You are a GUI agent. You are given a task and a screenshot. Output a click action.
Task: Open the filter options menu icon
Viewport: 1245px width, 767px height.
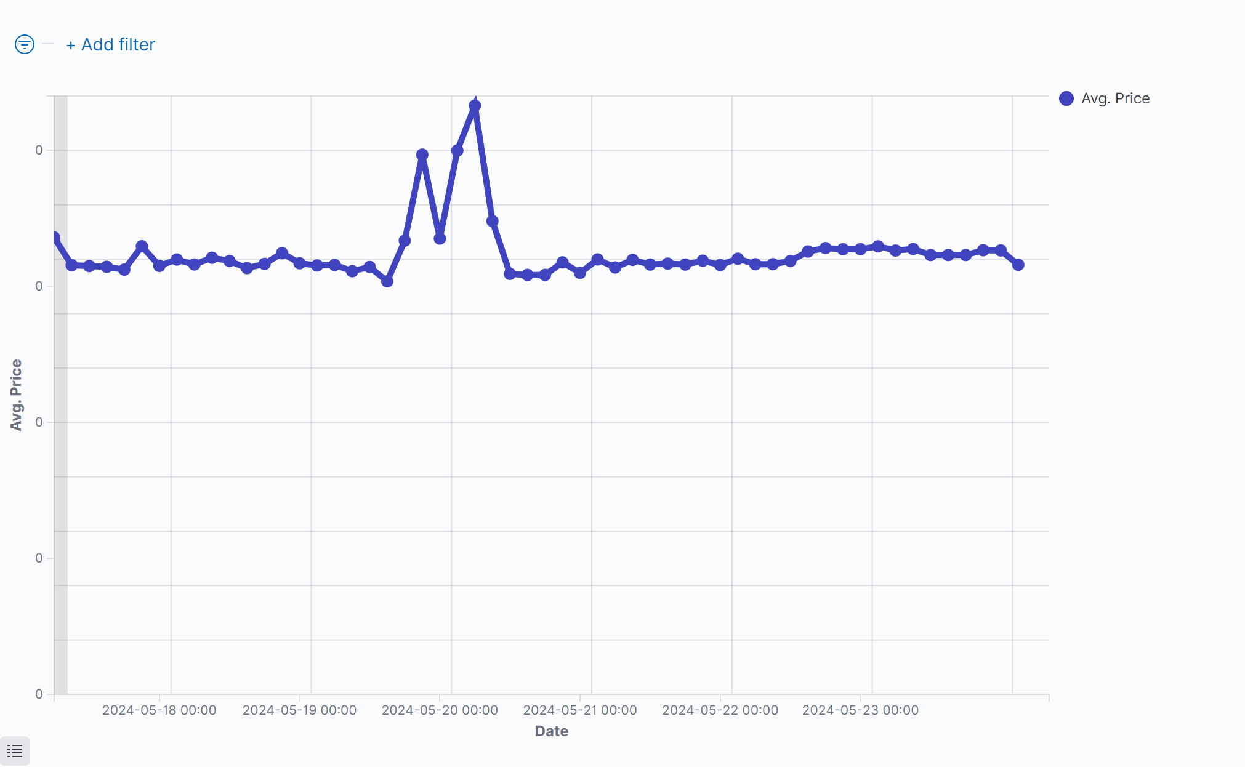pos(25,44)
